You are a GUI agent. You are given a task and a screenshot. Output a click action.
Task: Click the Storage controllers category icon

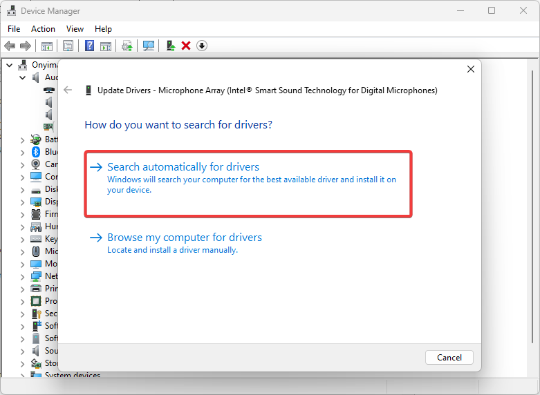pyautogui.click(x=36, y=363)
